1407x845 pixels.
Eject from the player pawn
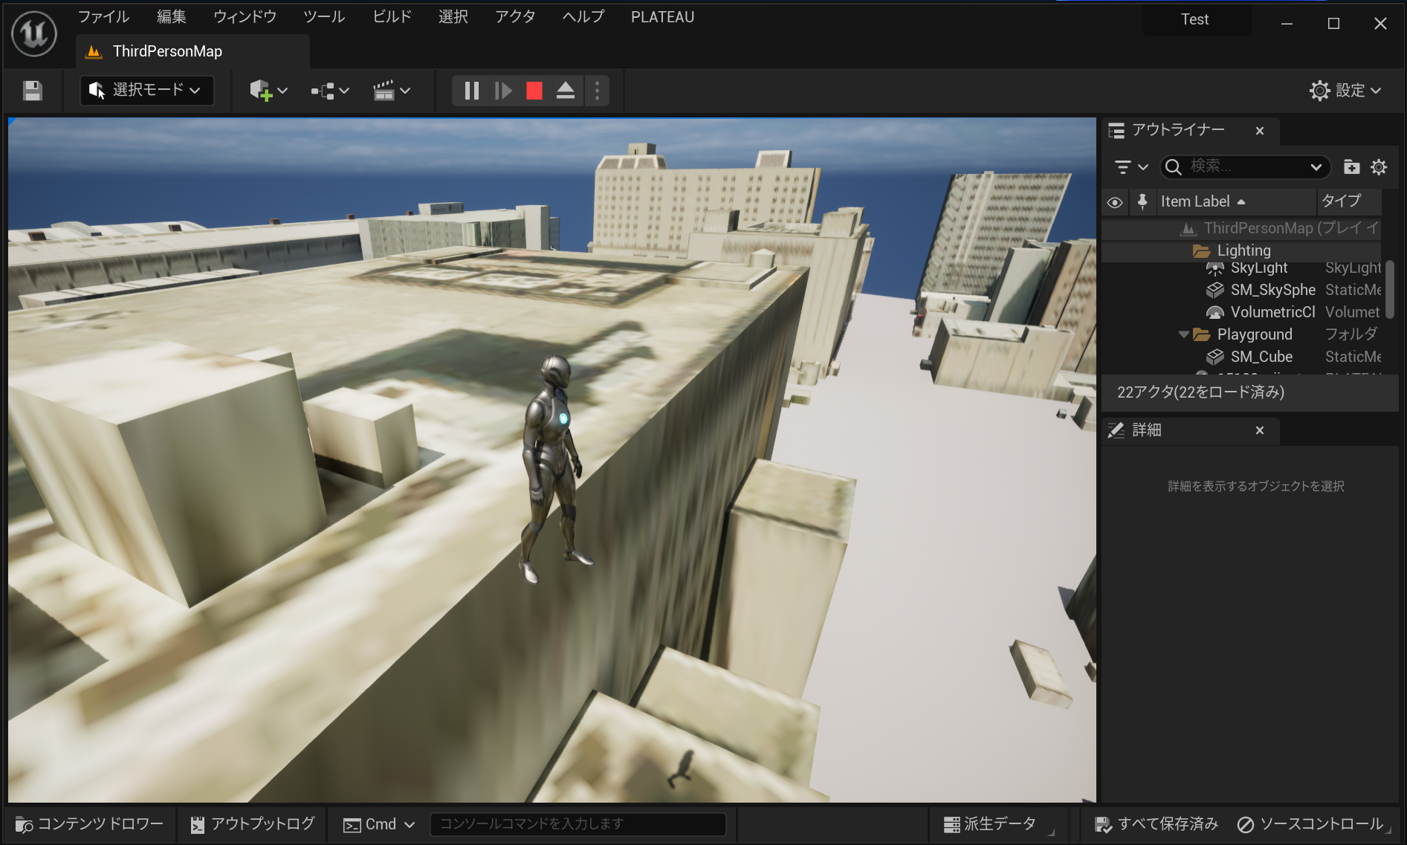pos(565,90)
